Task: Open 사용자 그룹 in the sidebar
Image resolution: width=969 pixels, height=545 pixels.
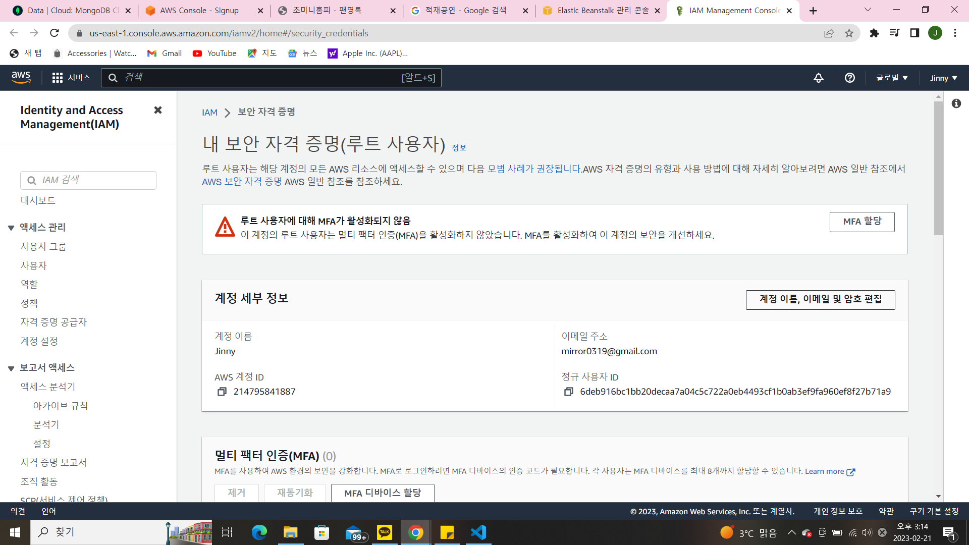Action: (43, 246)
